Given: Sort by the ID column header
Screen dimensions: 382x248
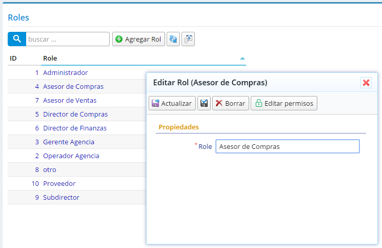Looking at the screenshot, I should coord(13,59).
